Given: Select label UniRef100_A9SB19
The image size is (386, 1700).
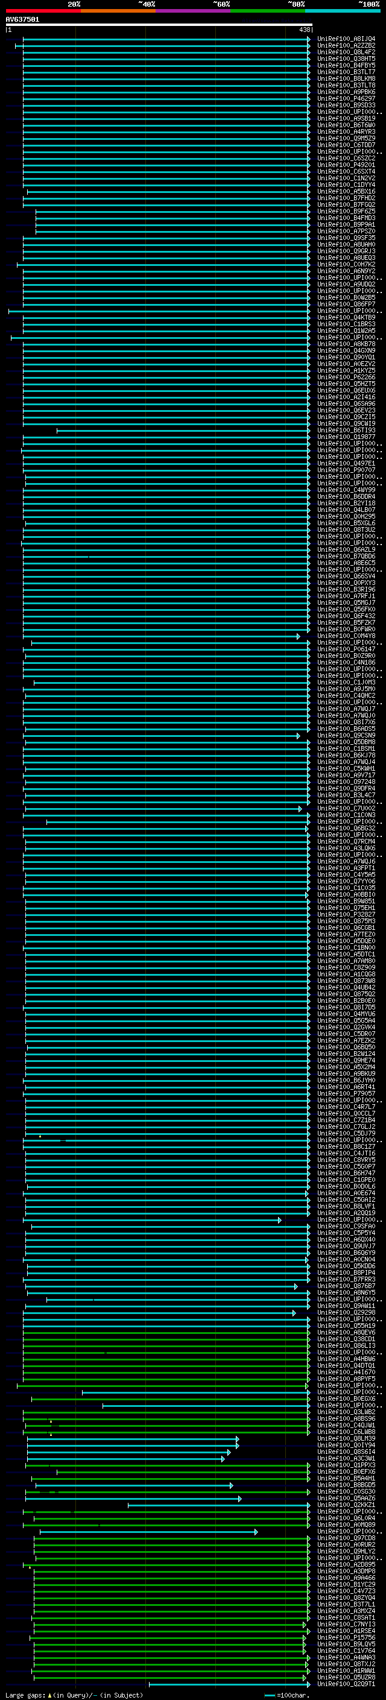Looking at the screenshot, I should point(346,119).
